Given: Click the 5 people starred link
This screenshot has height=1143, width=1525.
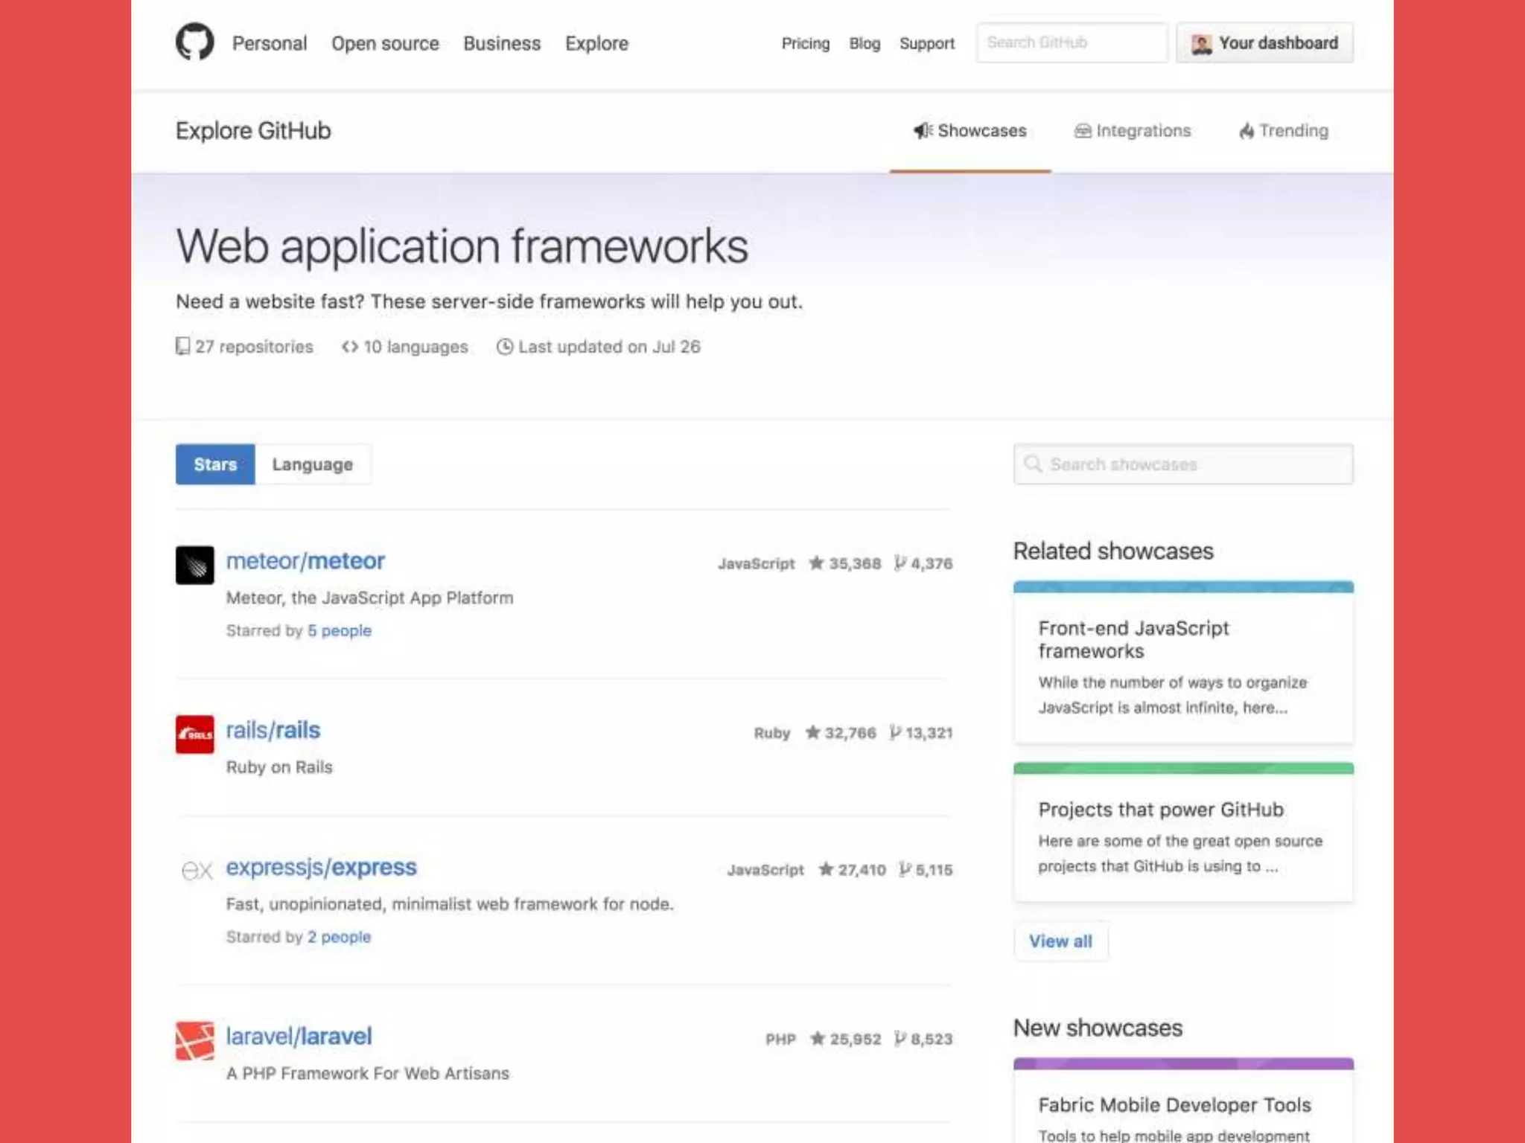Looking at the screenshot, I should tap(339, 630).
